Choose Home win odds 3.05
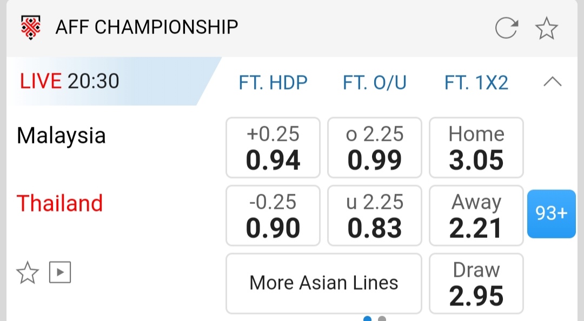Image resolution: width=584 pixels, height=321 pixels. 476,147
